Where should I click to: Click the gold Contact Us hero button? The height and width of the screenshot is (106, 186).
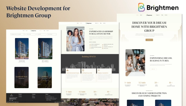tap(149, 40)
